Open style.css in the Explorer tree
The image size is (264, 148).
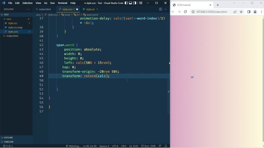pos(16,23)
